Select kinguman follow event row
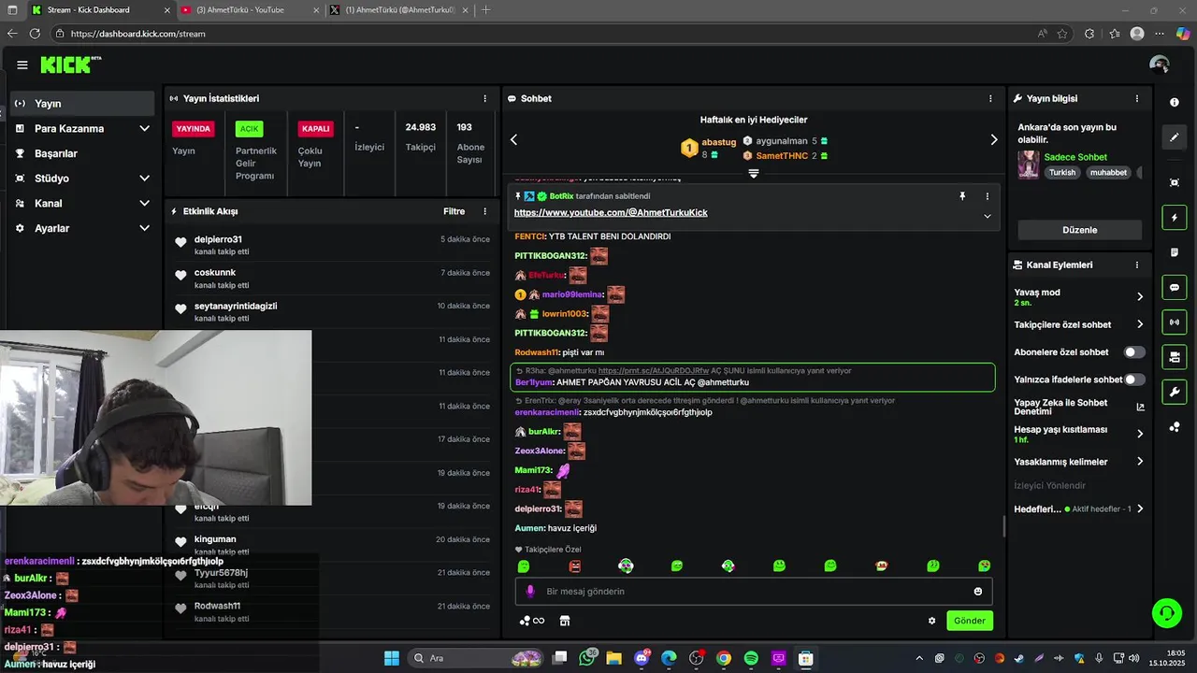1197x673 pixels. 331,545
